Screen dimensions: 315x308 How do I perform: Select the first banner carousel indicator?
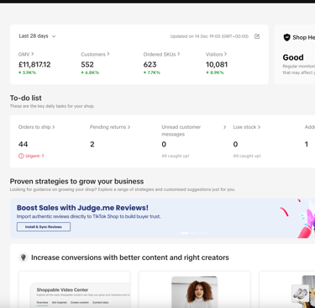[185, 233]
